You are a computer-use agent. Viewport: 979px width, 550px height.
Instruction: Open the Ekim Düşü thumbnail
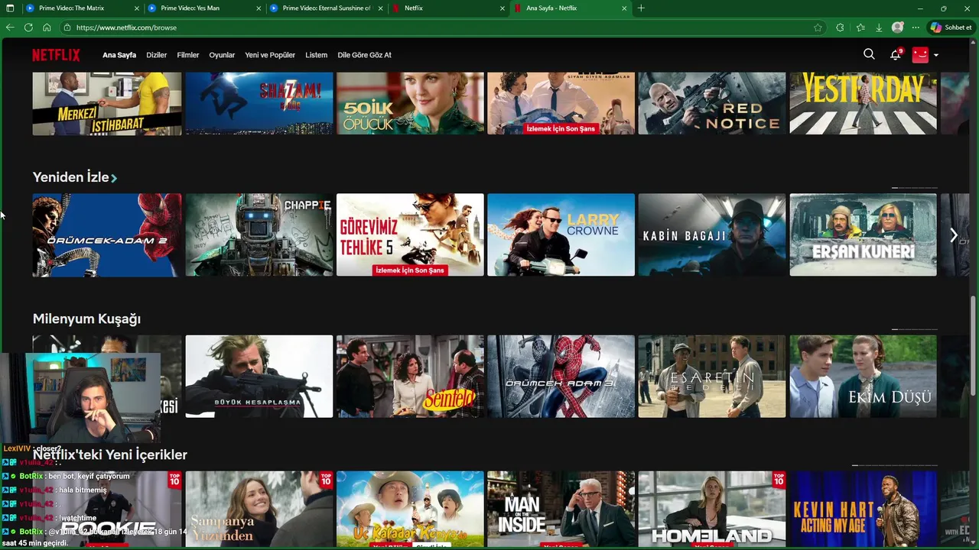[863, 377]
